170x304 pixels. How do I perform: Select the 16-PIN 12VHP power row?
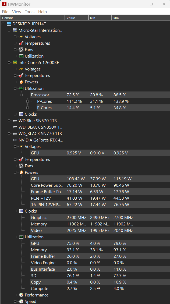point(100,204)
